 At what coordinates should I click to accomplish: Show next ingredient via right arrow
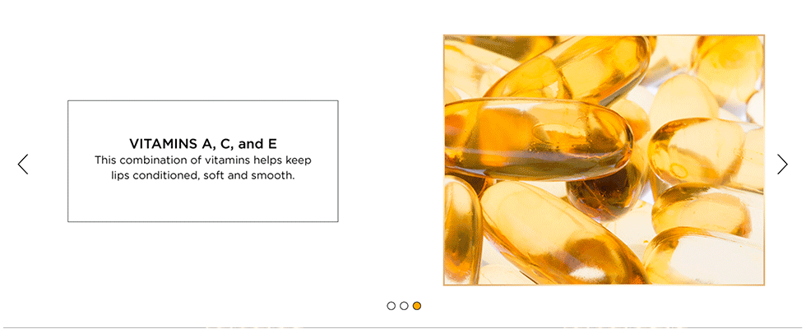tap(782, 164)
